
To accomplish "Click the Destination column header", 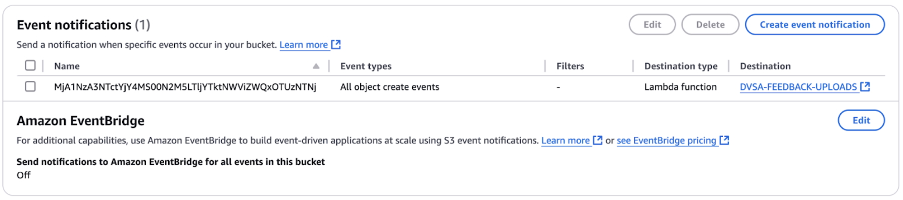I will 765,66.
